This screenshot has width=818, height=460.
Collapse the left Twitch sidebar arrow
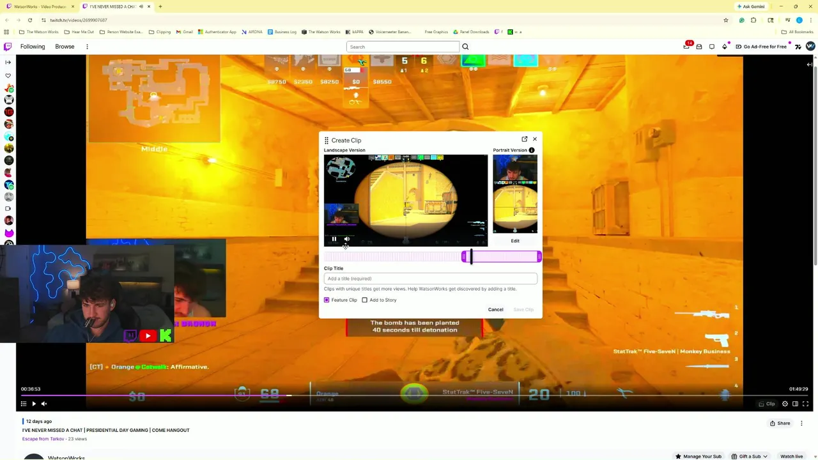(x=8, y=62)
